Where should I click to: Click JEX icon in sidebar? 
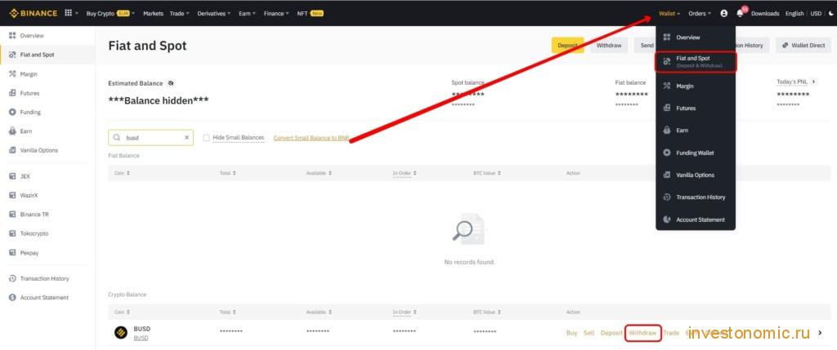(x=12, y=175)
